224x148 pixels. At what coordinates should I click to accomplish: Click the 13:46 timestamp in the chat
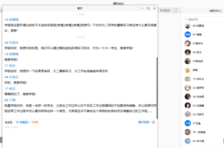coord(80,14)
